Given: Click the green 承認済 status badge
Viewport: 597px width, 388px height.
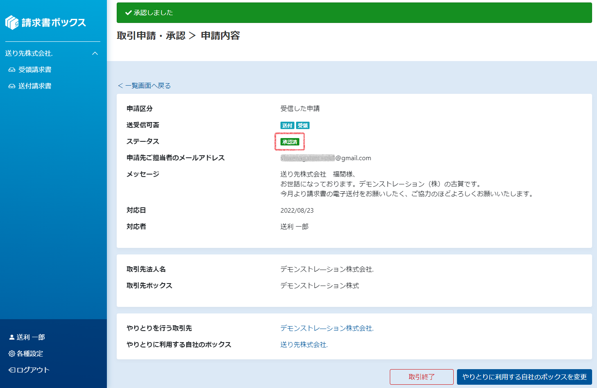Looking at the screenshot, I should (290, 142).
